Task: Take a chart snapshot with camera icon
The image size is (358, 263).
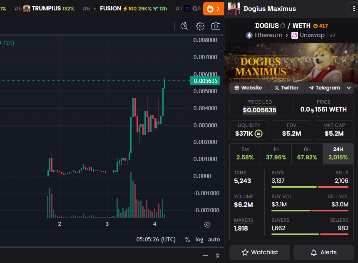Action: point(216,26)
